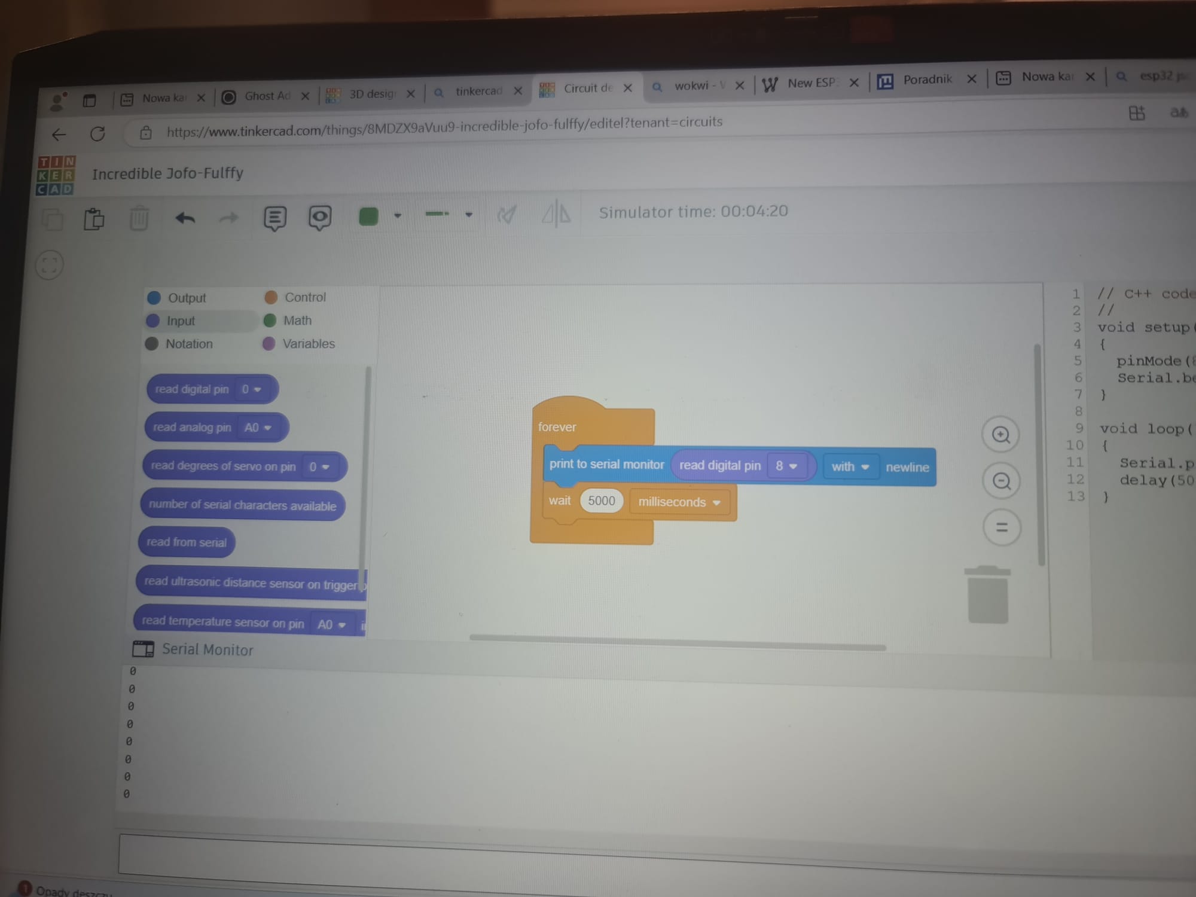Image resolution: width=1196 pixels, height=897 pixels.
Task: Undo the last action
Action: click(185, 218)
